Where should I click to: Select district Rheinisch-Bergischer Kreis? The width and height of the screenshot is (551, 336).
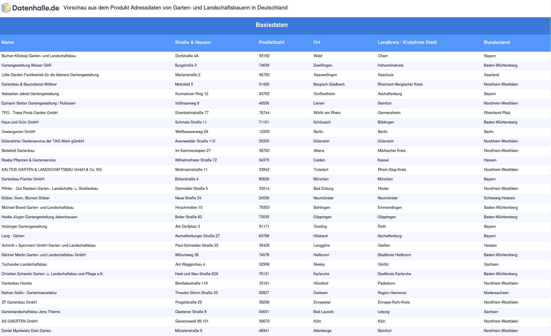coord(400,84)
